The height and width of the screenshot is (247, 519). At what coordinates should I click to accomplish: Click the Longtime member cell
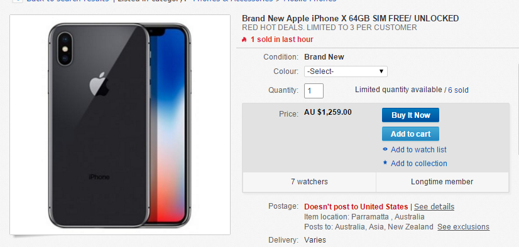pyautogui.click(x=442, y=182)
